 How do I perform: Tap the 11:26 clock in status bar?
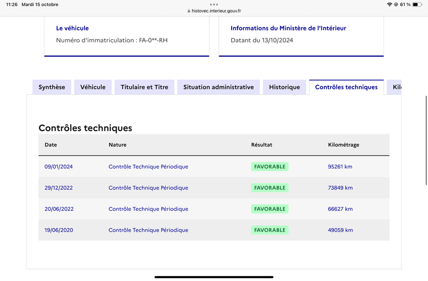tap(12, 4)
